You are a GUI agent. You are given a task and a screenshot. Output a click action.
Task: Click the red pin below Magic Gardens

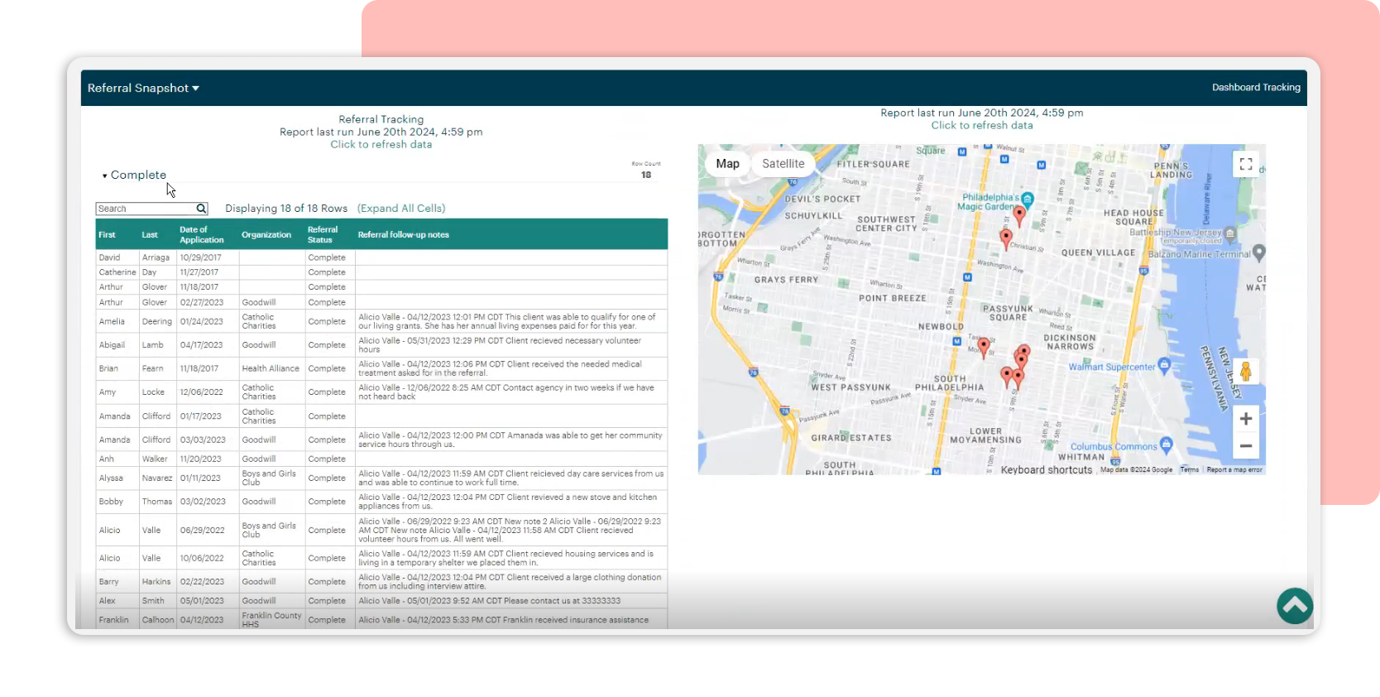tap(1019, 216)
